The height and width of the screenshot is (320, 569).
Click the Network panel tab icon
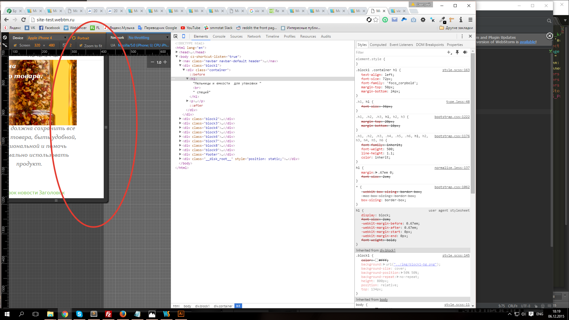click(x=254, y=36)
